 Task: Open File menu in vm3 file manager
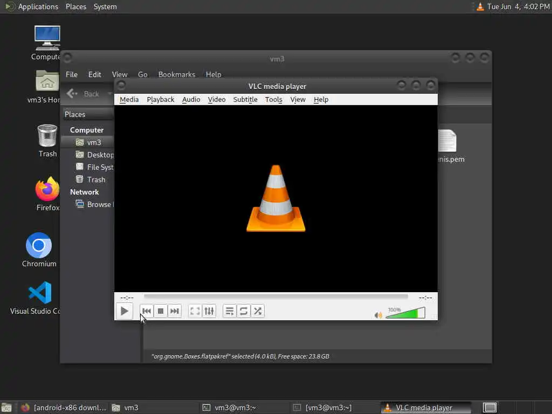[72, 74]
